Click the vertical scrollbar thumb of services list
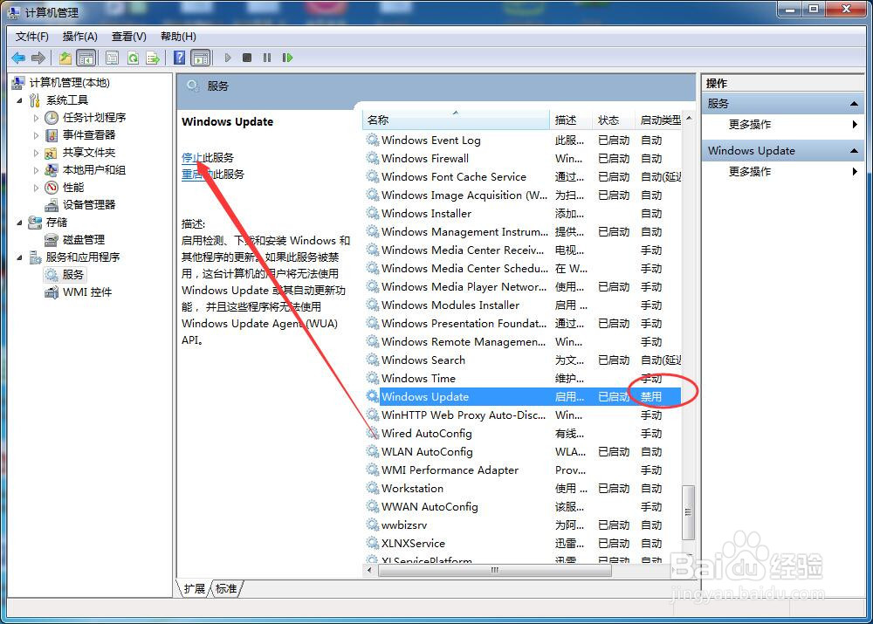 click(x=688, y=512)
